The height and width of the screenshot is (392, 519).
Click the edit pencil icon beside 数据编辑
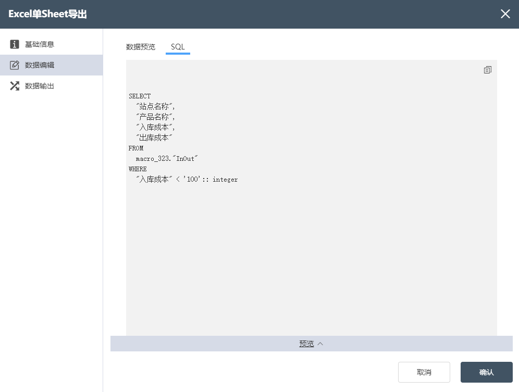point(15,65)
